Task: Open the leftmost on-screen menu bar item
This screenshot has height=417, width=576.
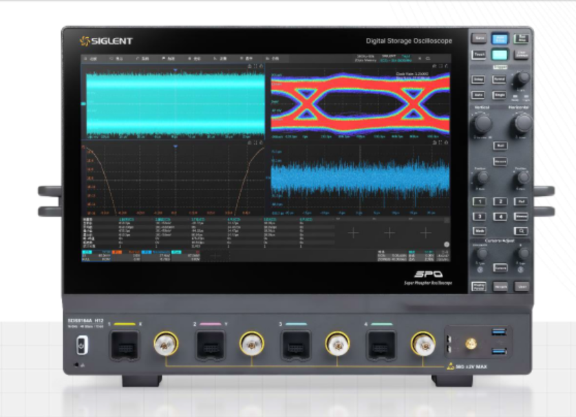Action: pos(94,59)
